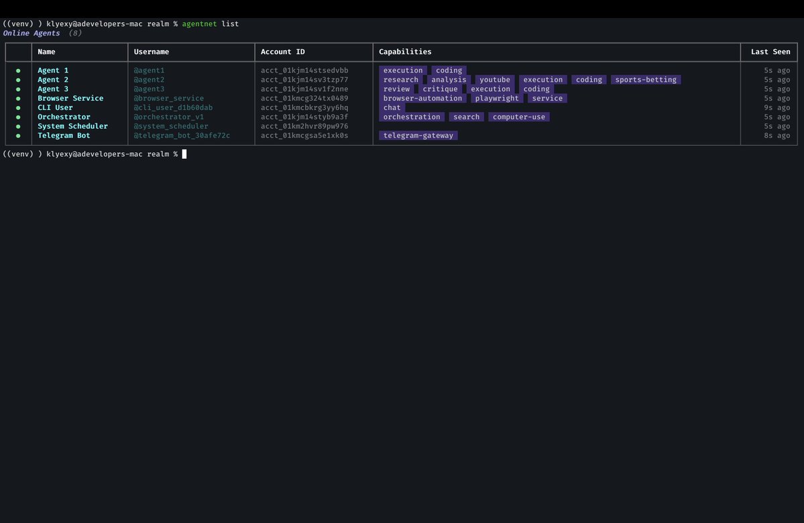The width and height of the screenshot is (804, 523).
Task: Click the 'Last Seen' column header
Action: [x=770, y=52]
